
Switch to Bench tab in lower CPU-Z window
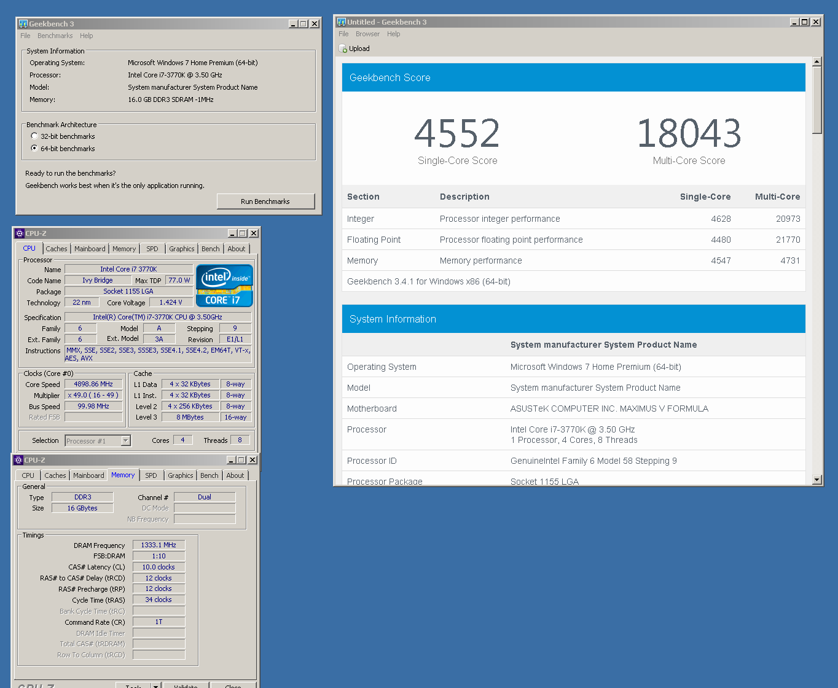pyautogui.click(x=209, y=475)
